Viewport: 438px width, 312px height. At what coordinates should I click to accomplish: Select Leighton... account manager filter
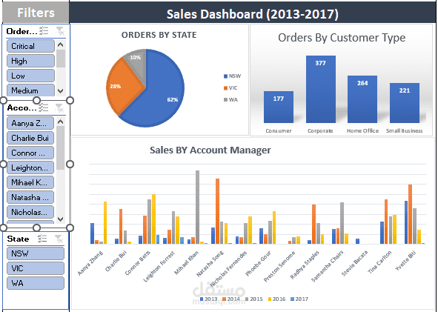pyautogui.click(x=30, y=167)
